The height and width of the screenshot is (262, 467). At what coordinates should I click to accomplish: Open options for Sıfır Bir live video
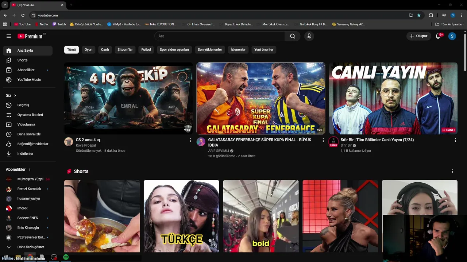click(455, 140)
